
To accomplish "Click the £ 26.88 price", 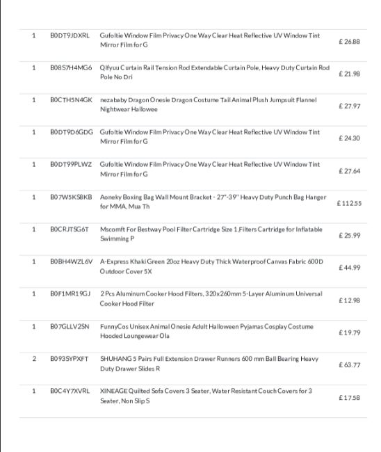I will (x=349, y=42).
